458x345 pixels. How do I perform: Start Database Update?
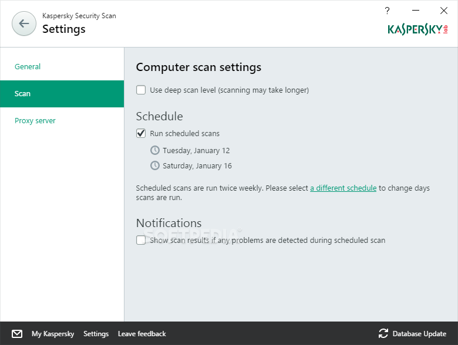[x=419, y=334]
